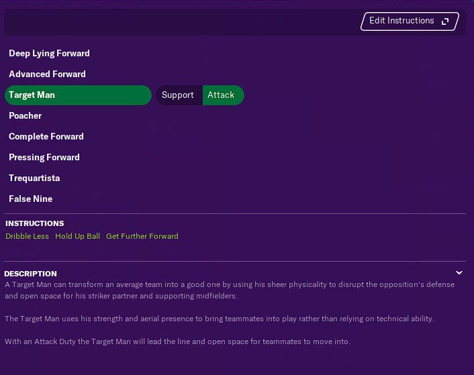Open the Edit Instructions button

[410, 21]
